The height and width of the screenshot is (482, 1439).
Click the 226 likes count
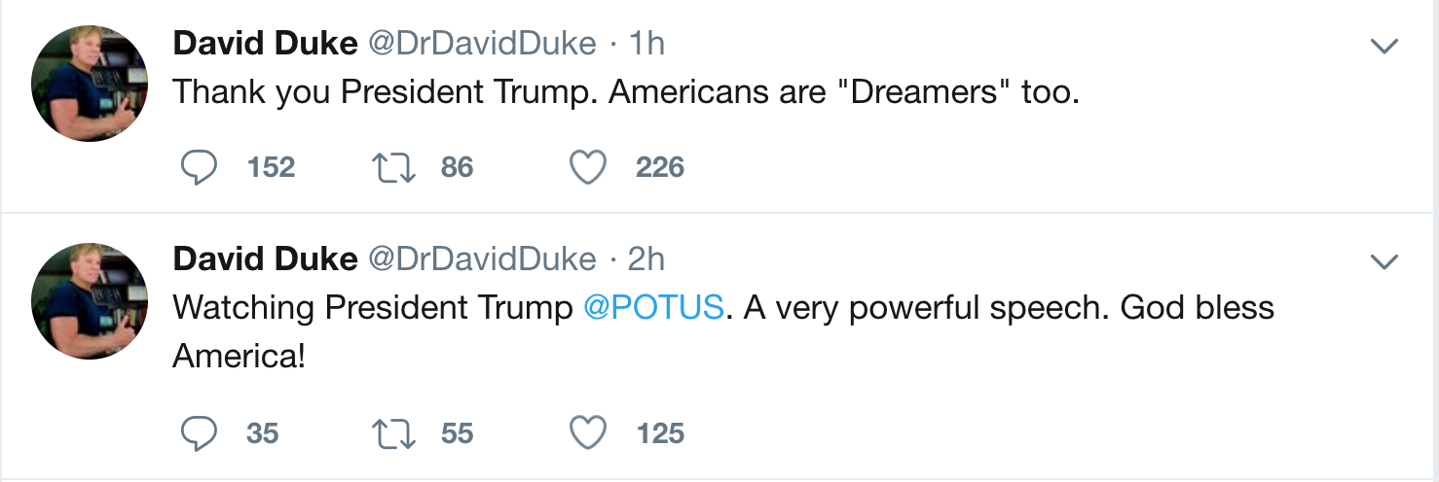(x=660, y=168)
